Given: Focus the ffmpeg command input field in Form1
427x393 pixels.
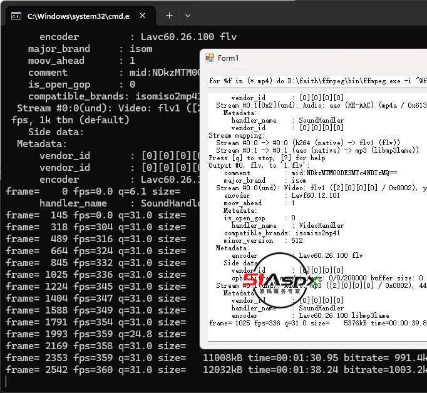Looking at the screenshot, I should pos(317,82).
